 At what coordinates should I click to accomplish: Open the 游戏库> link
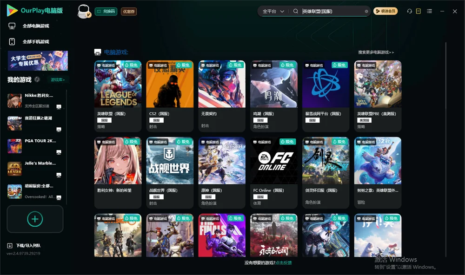(x=58, y=80)
